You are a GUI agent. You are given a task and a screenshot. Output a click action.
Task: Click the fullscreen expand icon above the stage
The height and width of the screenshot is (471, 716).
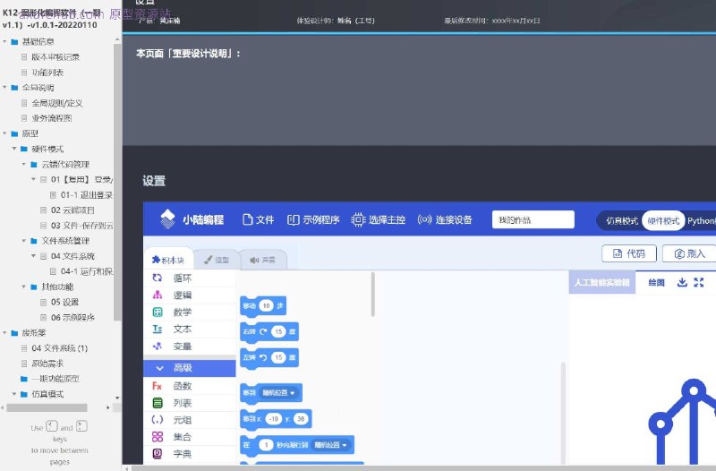tap(699, 282)
